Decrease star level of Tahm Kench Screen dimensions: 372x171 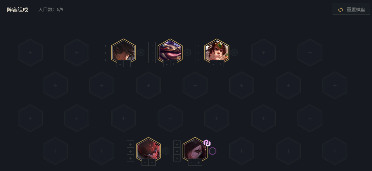167,64
